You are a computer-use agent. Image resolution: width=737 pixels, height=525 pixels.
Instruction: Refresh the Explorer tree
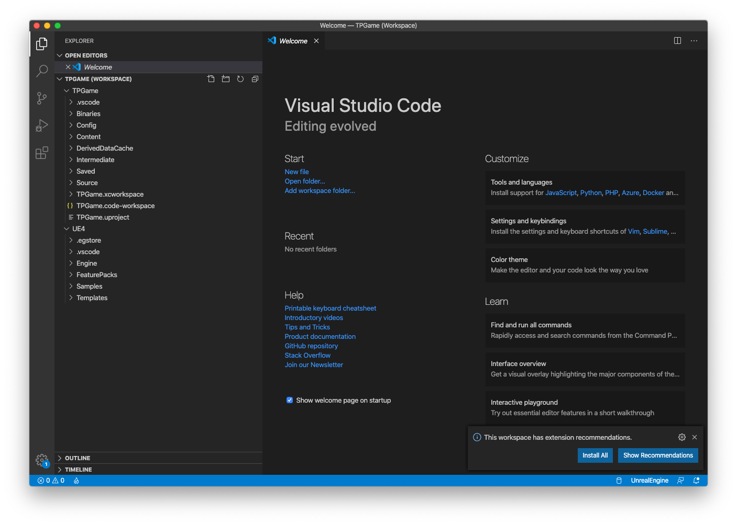pos(240,79)
